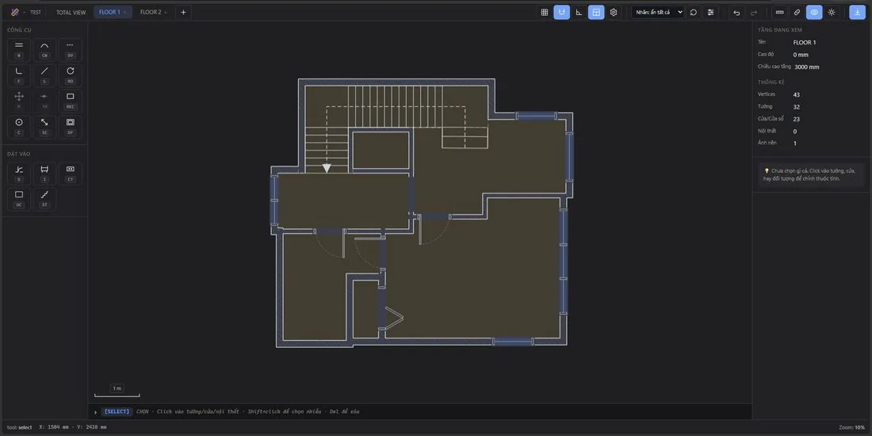Toggle the magnet snap button
This screenshot has height=436, width=872.
click(562, 12)
